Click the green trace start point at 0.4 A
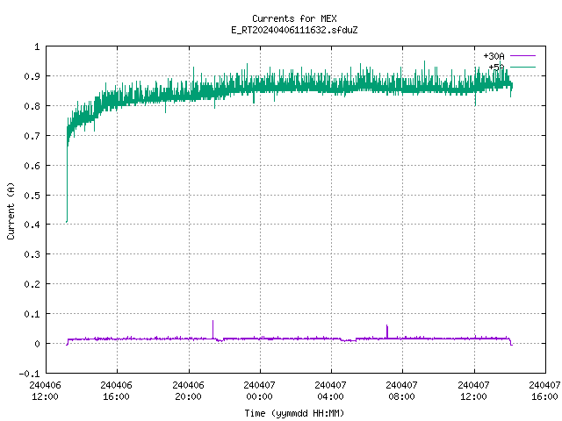 67,222
